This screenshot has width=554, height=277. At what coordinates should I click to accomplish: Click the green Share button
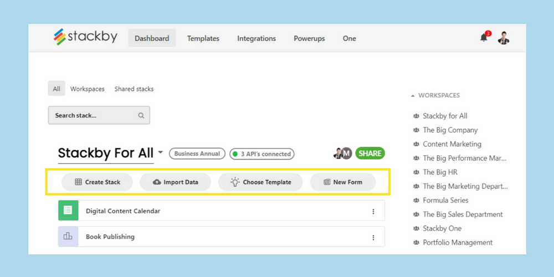coord(370,153)
